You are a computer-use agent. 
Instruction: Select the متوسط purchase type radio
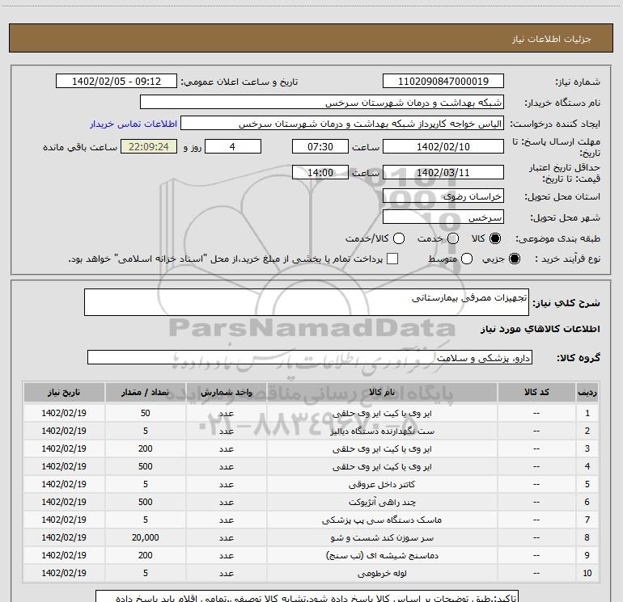467,259
